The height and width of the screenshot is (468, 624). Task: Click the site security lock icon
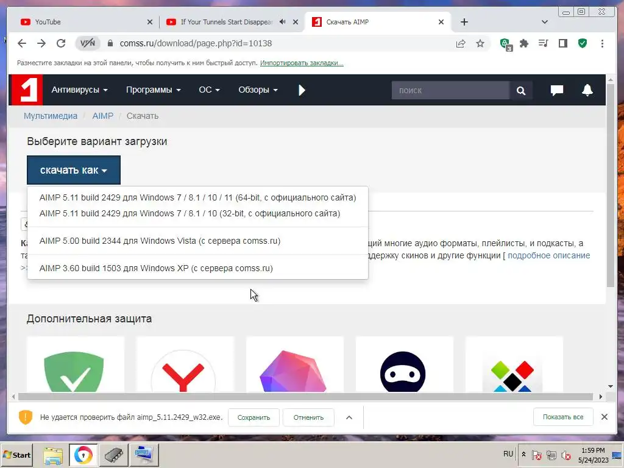[110, 43]
